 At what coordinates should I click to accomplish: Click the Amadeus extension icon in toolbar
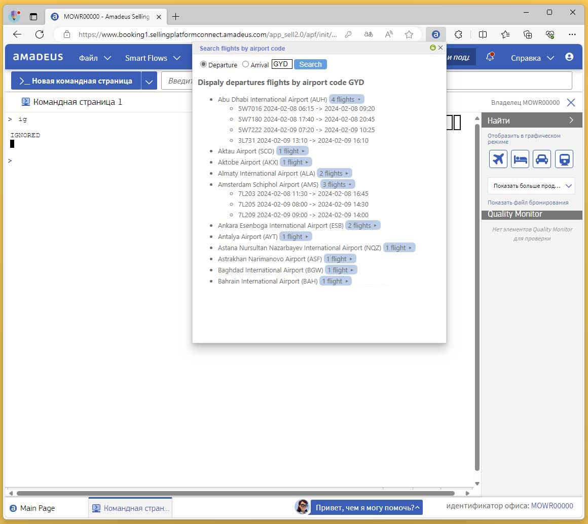[x=435, y=34]
